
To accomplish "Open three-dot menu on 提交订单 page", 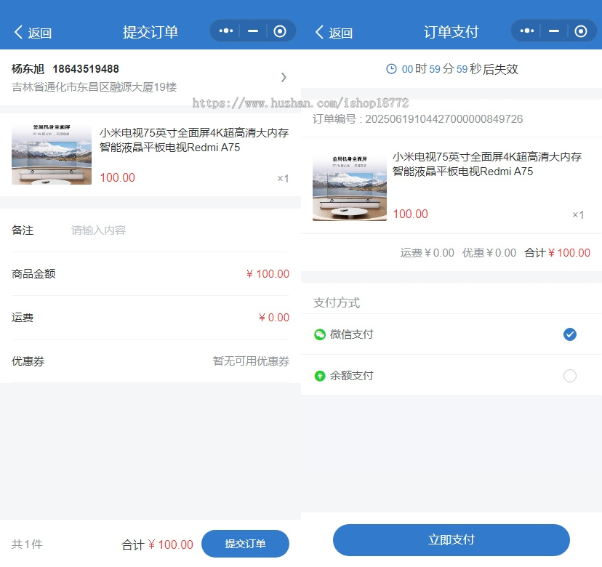I will [x=225, y=31].
